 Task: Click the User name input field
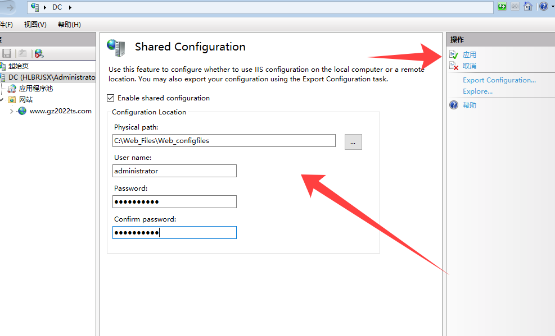(174, 171)
